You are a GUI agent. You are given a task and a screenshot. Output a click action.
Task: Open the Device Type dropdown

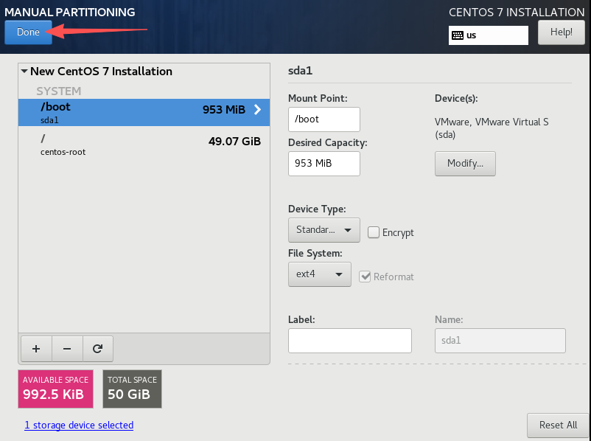324,230
